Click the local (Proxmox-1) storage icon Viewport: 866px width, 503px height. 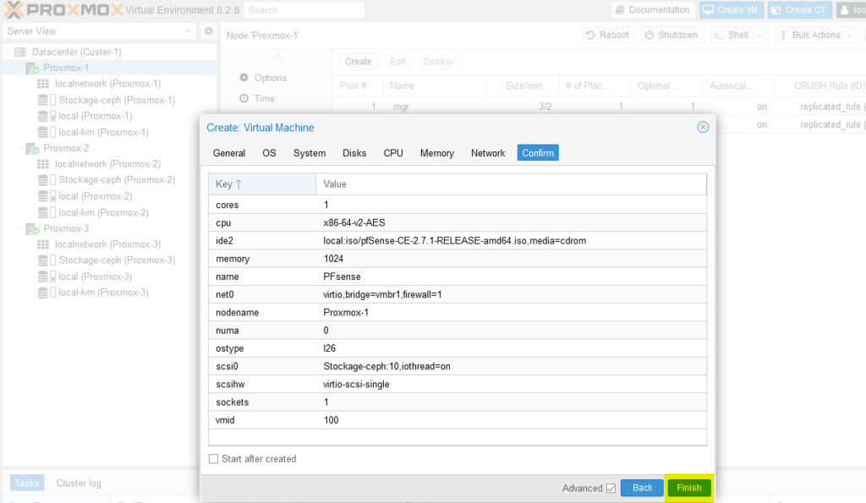[x=47, y=116]
